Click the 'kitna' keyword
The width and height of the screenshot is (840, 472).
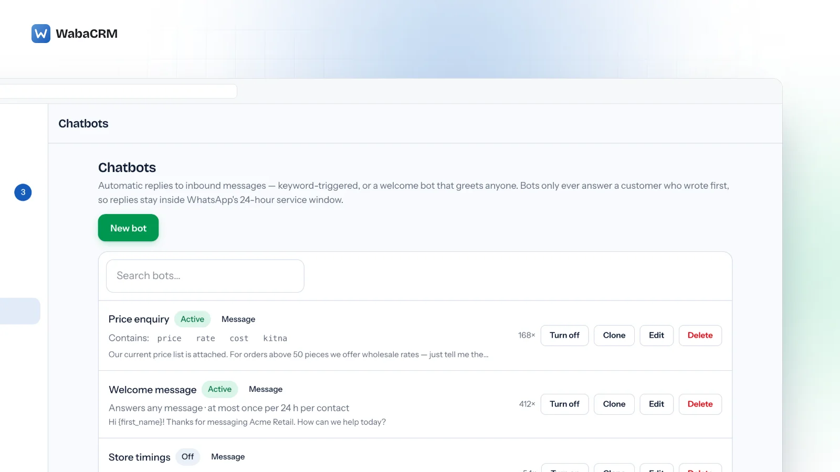click(275, 338)
